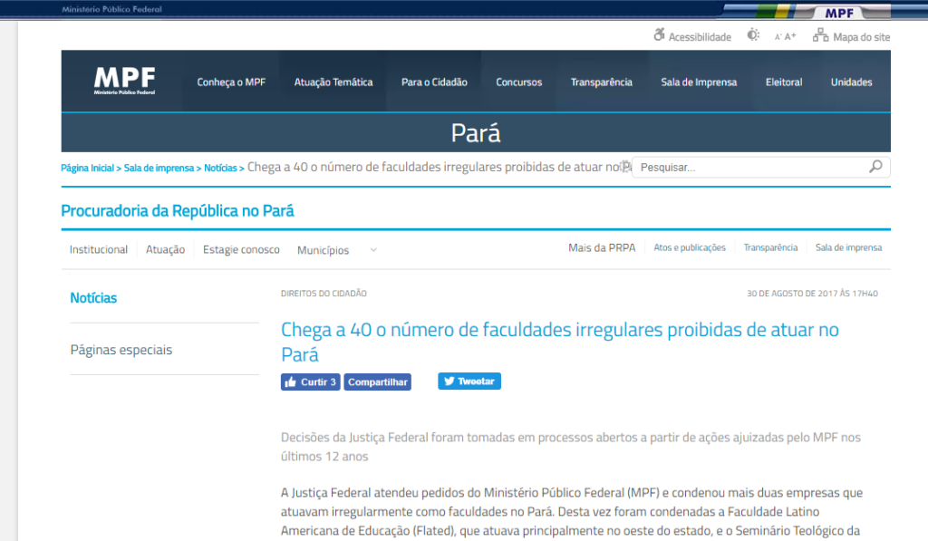This screenshot has height=541, width=928.
Task: Tweet the article via Tweetar button
Action: point(469,382)
